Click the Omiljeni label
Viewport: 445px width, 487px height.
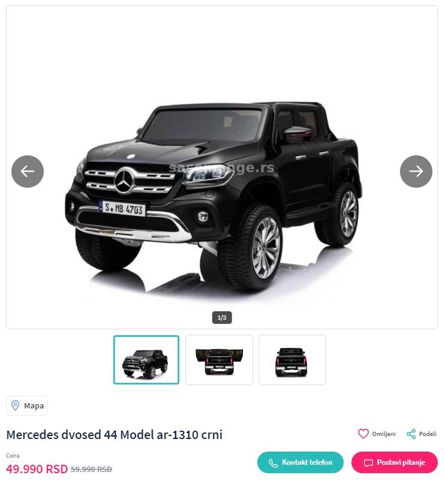[383, 434]
